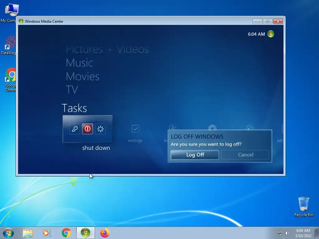Screen dimensions: 319x239
Task: Open Firefox from the taskbar
Action: point(105,233)
